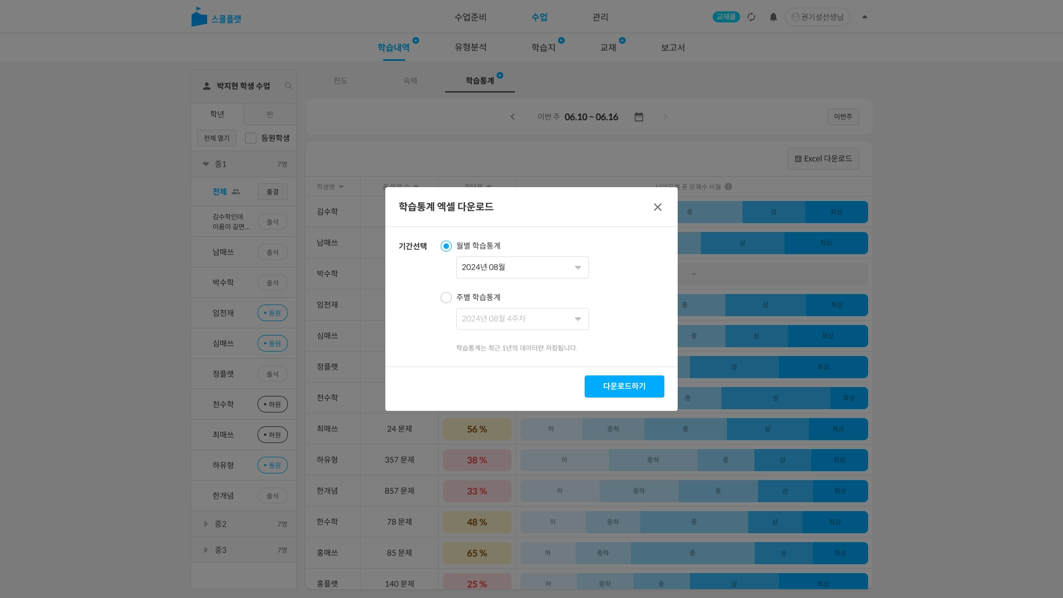This screenshot has width=1063, height=598.
Task: Switch to the 유형분석 tab
Action: pos(470,48)
